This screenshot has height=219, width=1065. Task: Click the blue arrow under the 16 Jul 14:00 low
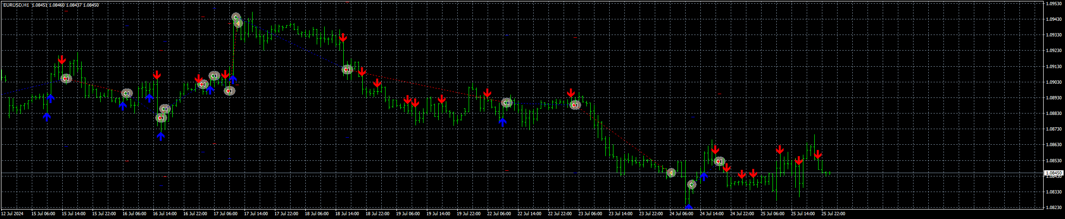point(160,136)
